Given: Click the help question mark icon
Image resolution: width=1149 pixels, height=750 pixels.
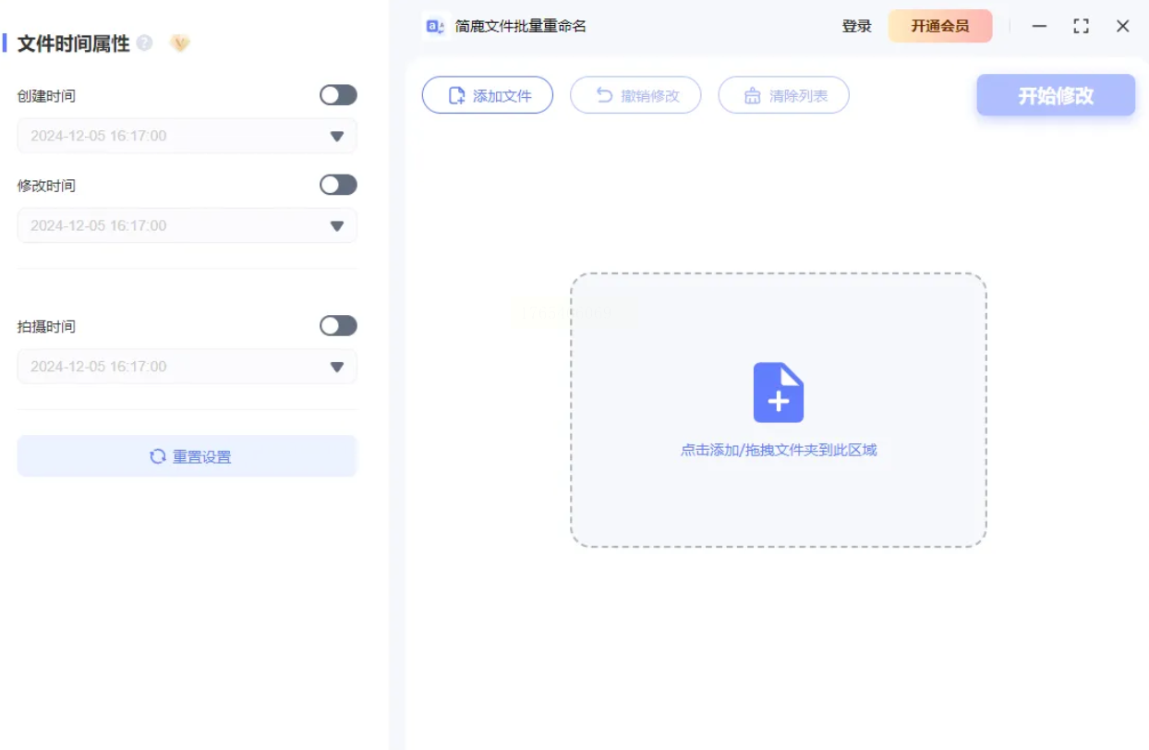Looking at the screenshot, I should coord(144,42).
